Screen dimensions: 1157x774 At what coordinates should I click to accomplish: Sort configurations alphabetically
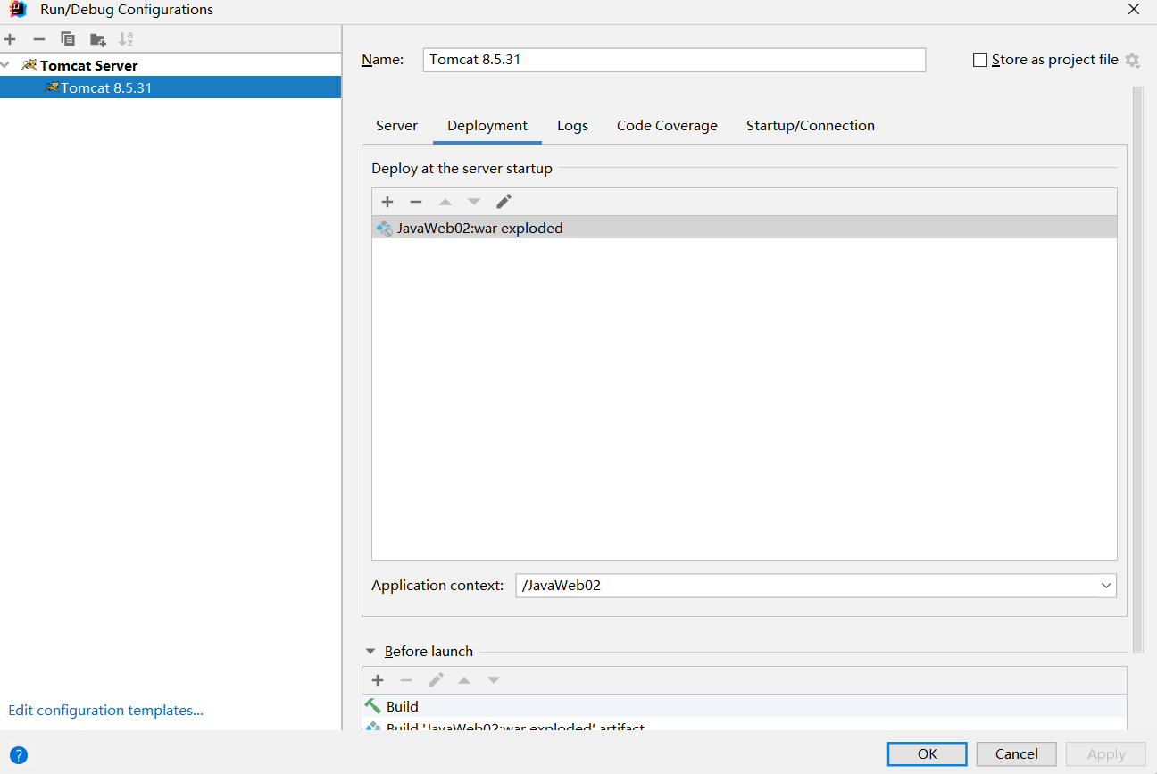click(126, 39)
